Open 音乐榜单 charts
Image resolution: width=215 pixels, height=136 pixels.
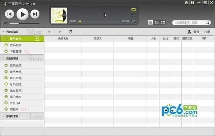point(22,72)
